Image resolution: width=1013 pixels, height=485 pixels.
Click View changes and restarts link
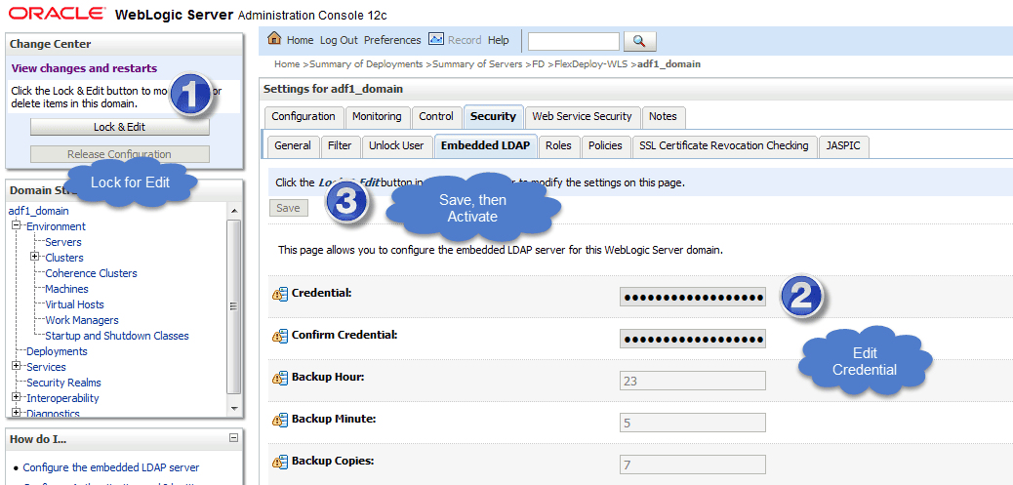click(84, 68)
